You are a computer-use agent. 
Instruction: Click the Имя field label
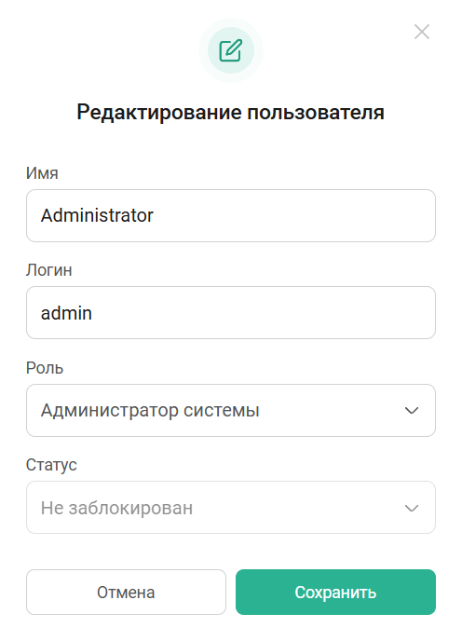click(x=42, y=173)
